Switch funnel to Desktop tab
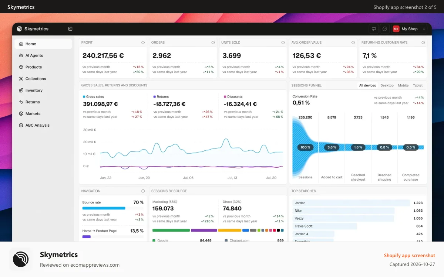The height and width of the screenshot is (277, 444). [x=387, y=85]
